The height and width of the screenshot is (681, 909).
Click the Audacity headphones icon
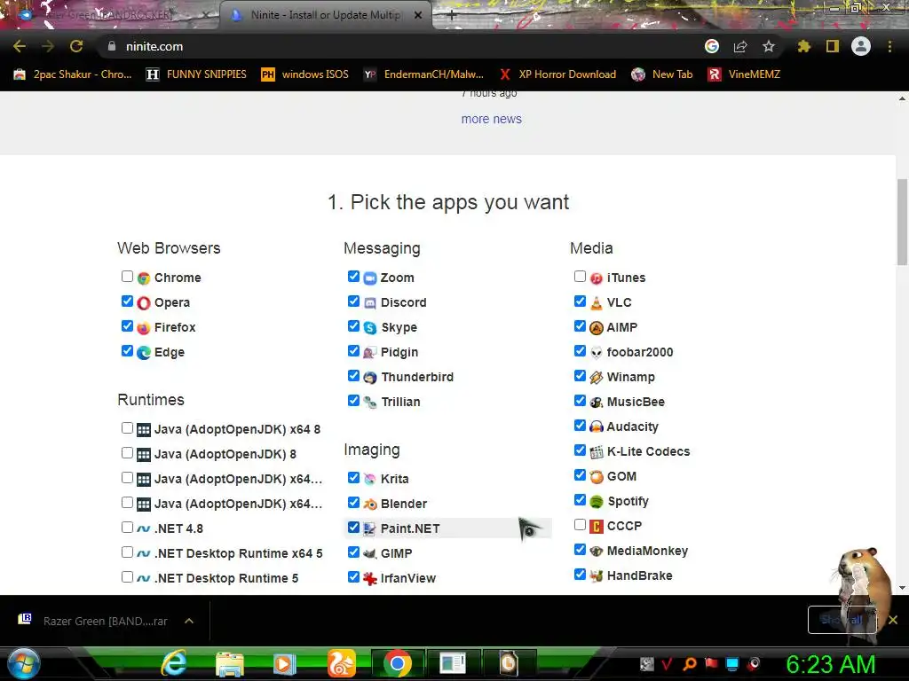(597, 427)
